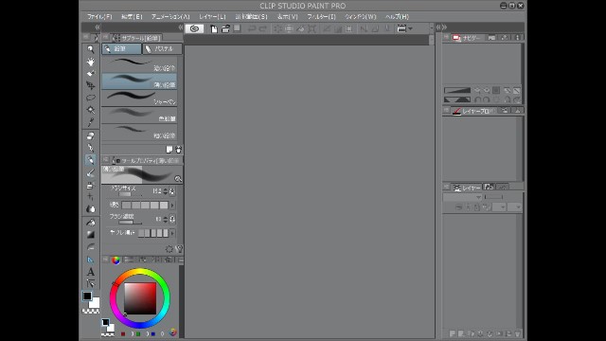Open CLIP STUDIO launcher icon in command bar

pos(194,28)
